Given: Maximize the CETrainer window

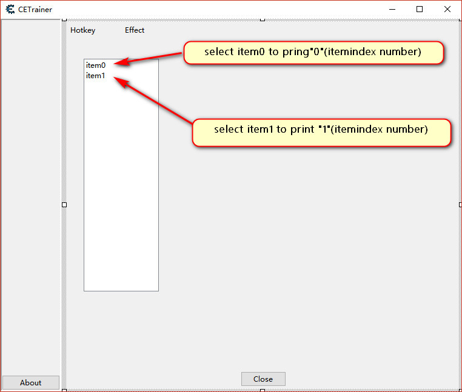Looking at the screenshot, I should point(420,9).
